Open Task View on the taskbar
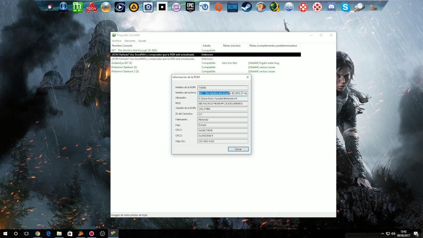423x238 pixels. pyautogui.click(x=26, y=234)
